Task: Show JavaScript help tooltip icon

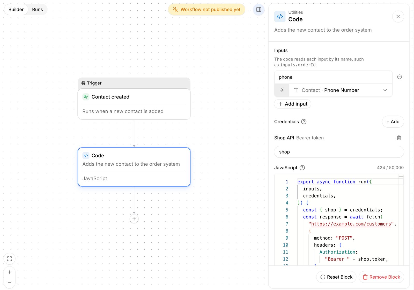Action: 302,168
